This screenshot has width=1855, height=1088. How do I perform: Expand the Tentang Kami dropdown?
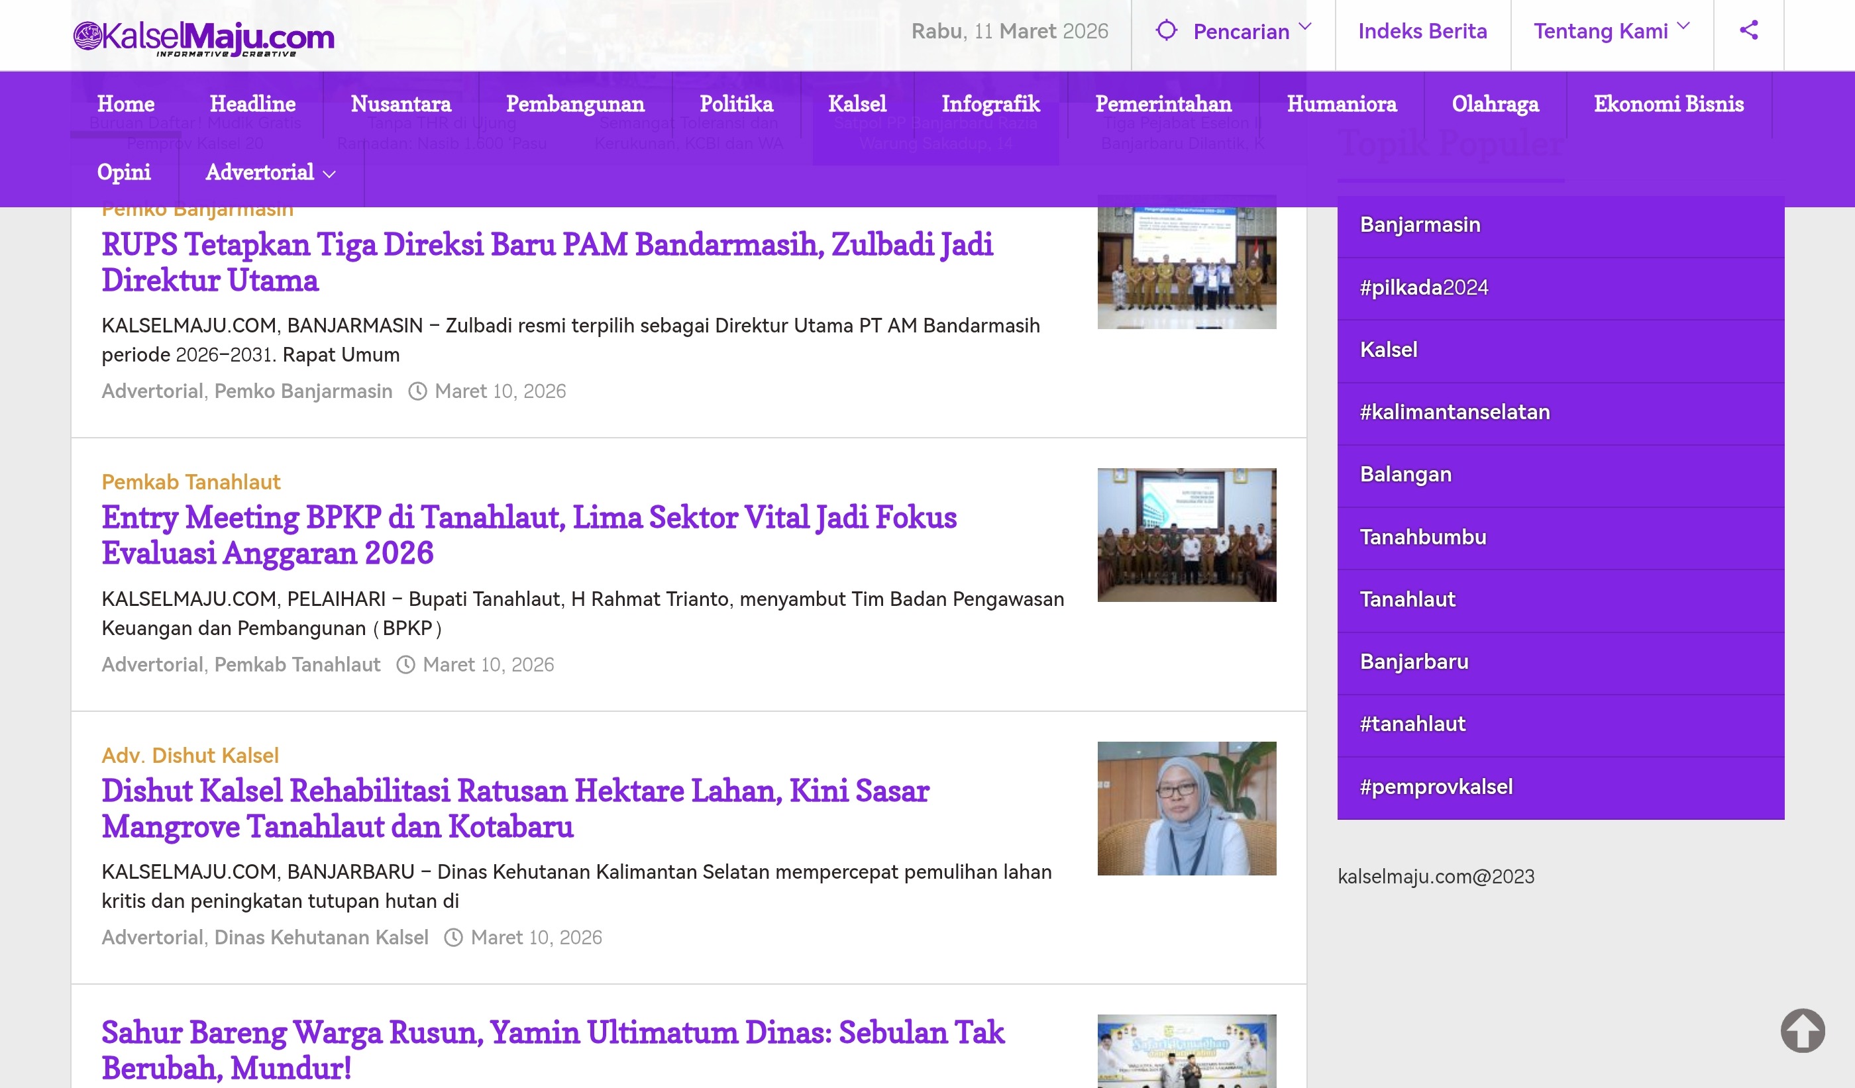(1683, 27)
